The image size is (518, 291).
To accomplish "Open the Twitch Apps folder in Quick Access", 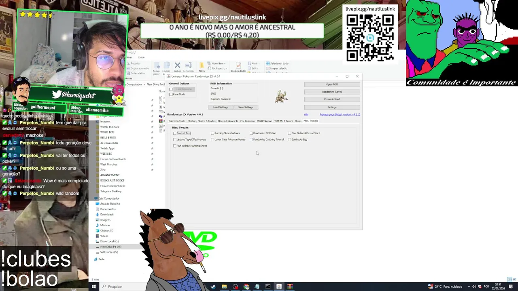I will coord(107,148).
